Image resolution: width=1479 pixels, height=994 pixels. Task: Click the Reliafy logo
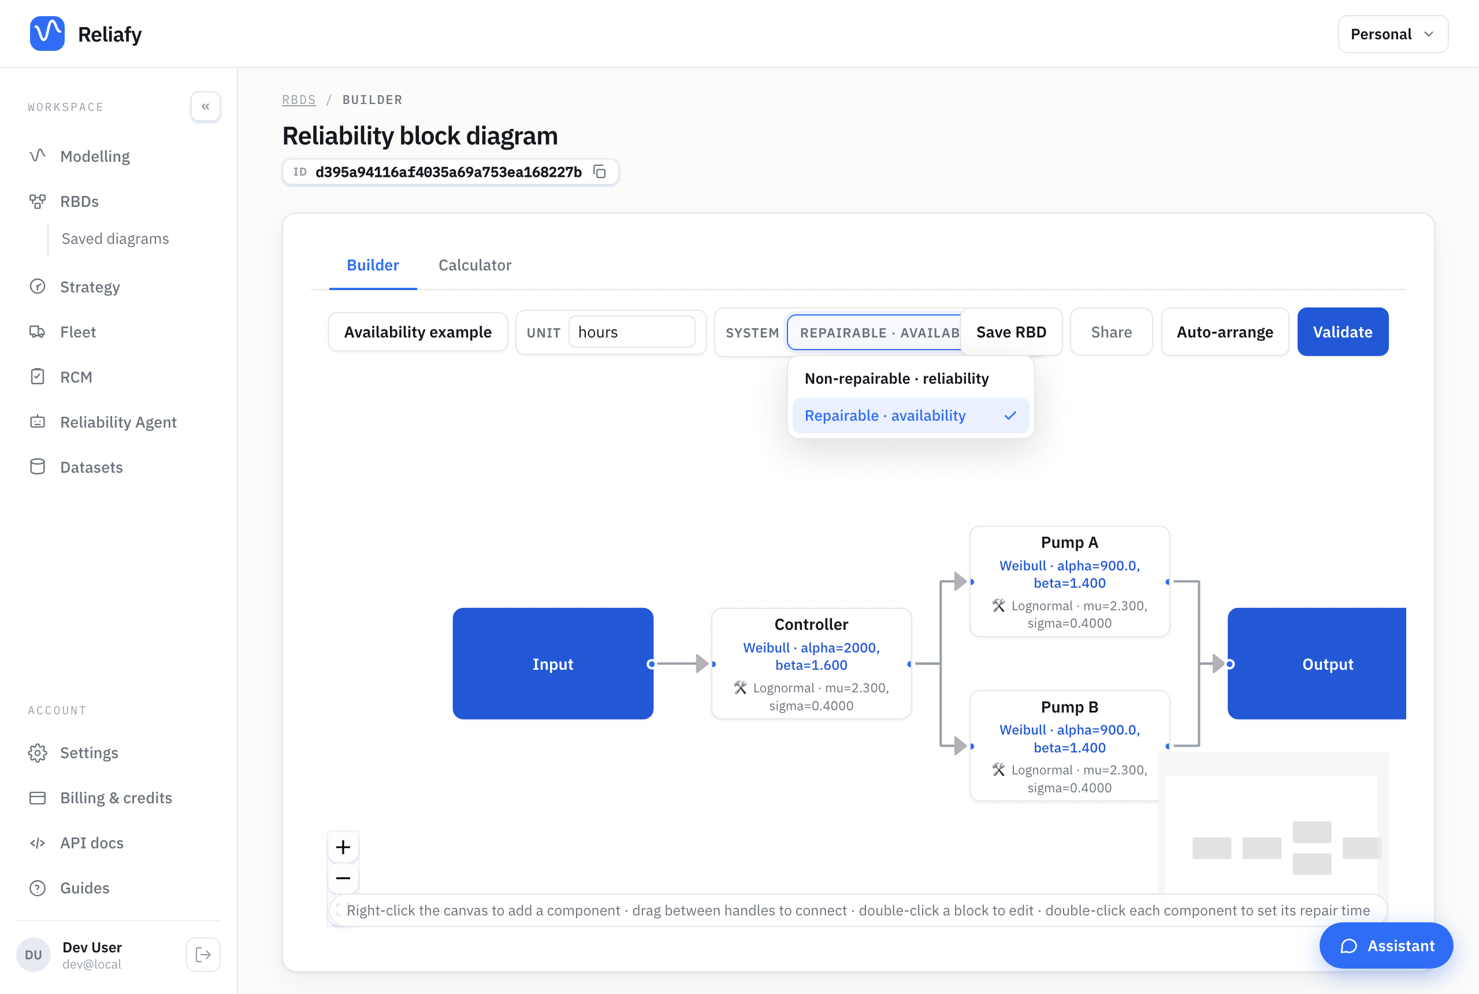point(47,34)
